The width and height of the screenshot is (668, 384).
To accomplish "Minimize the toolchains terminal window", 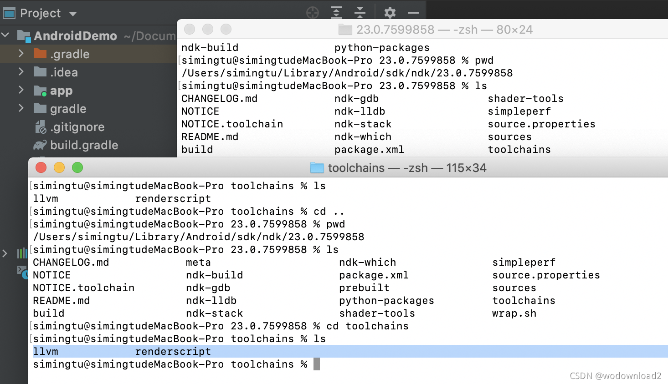I will click(59, 167).
